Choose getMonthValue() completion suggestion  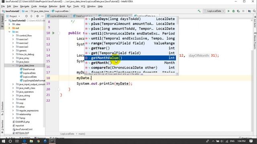tap(130, 58)
